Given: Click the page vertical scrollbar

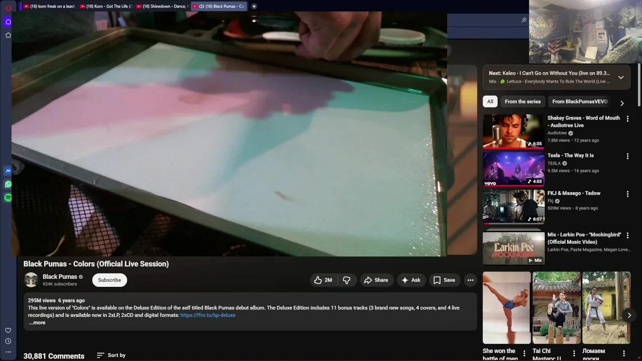Looking at the screenshot, I should [638, 84].
